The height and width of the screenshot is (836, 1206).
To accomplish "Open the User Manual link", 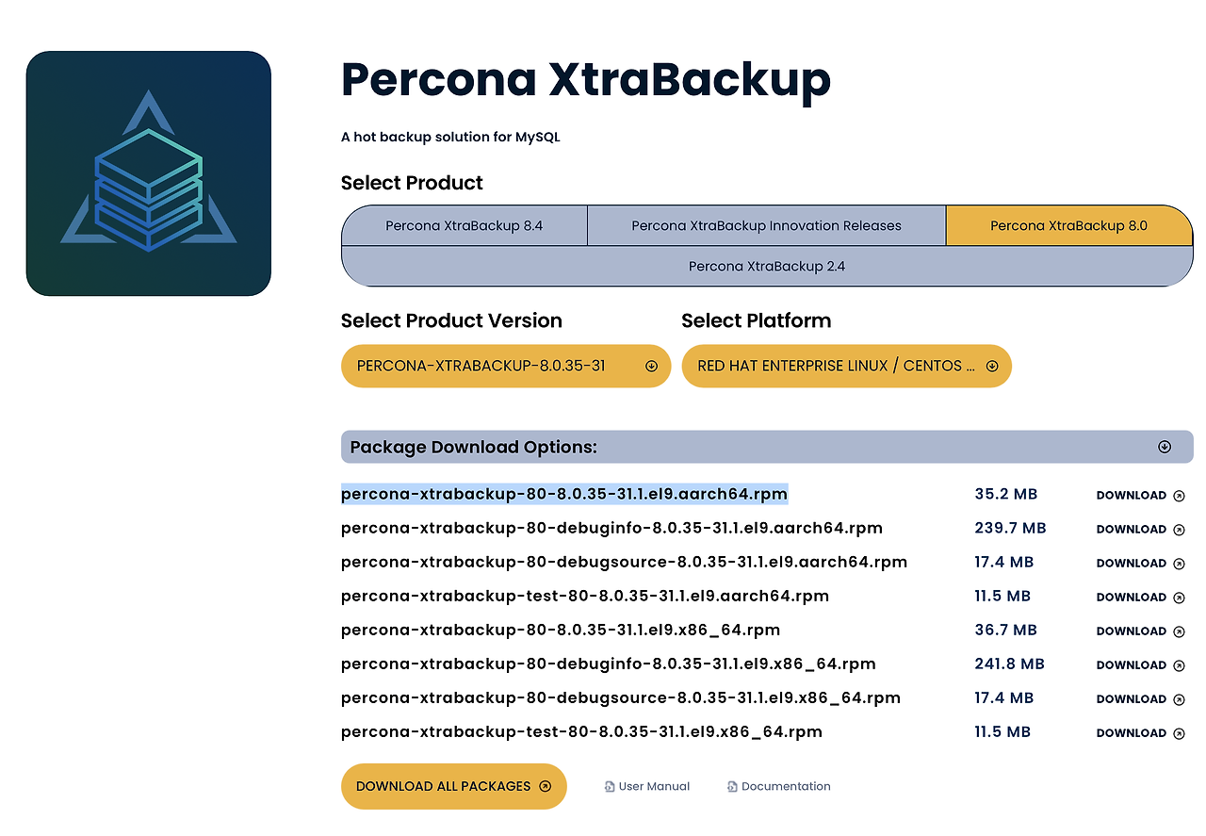I will (647, 786).
